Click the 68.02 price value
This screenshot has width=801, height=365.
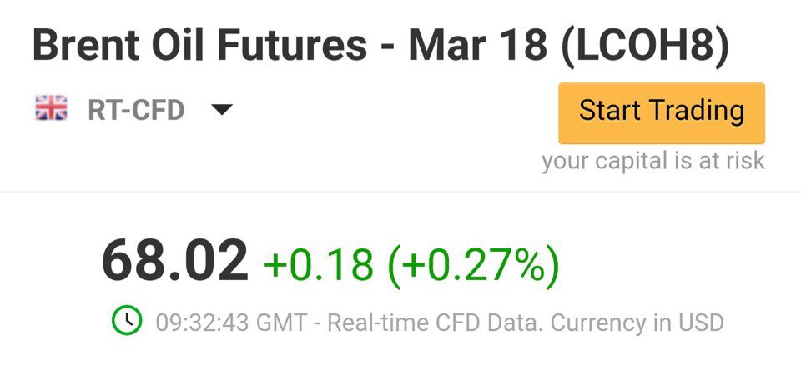click(x=175, y=262)
